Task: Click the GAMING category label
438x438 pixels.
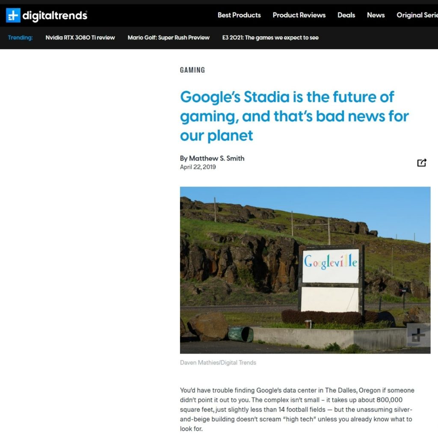Action: click(x=192, y=70)
